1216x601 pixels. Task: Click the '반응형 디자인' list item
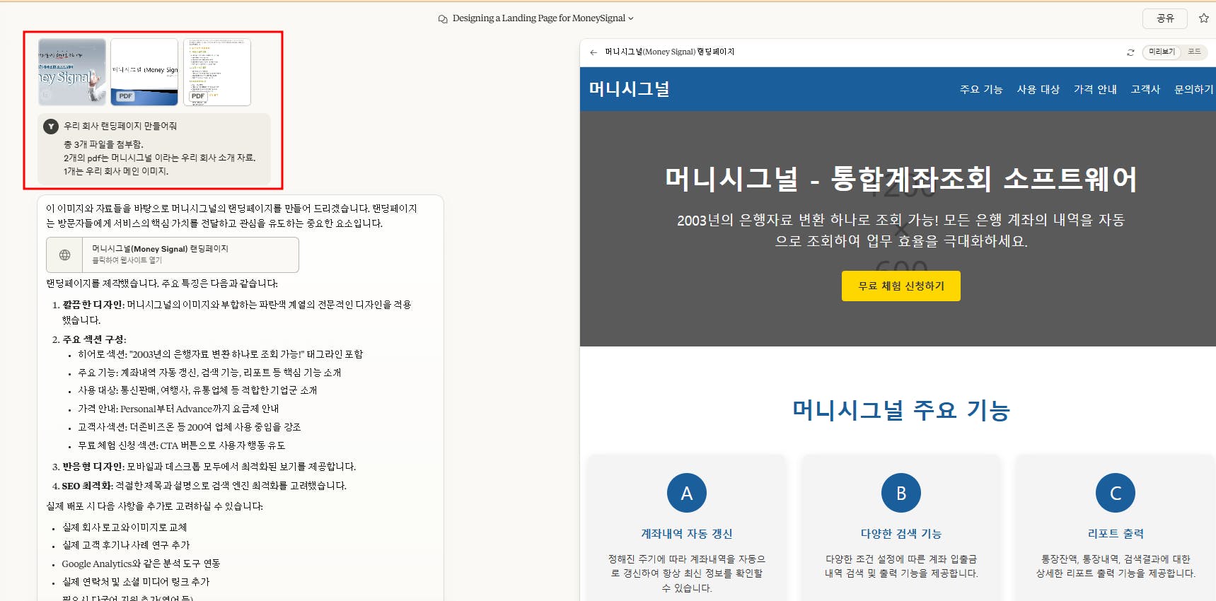point(209,467)
